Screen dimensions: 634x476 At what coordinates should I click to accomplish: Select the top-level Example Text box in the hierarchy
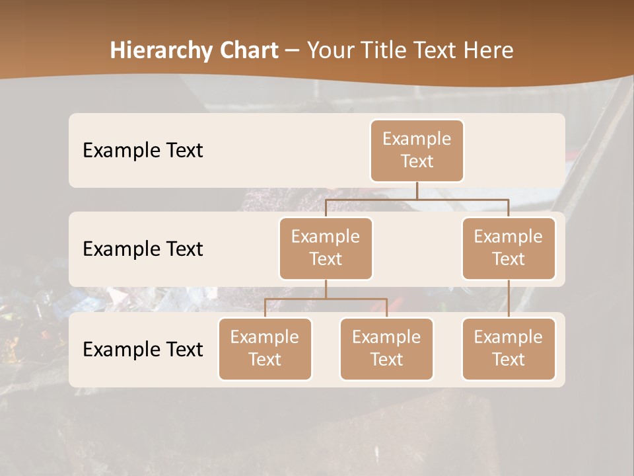417,151
